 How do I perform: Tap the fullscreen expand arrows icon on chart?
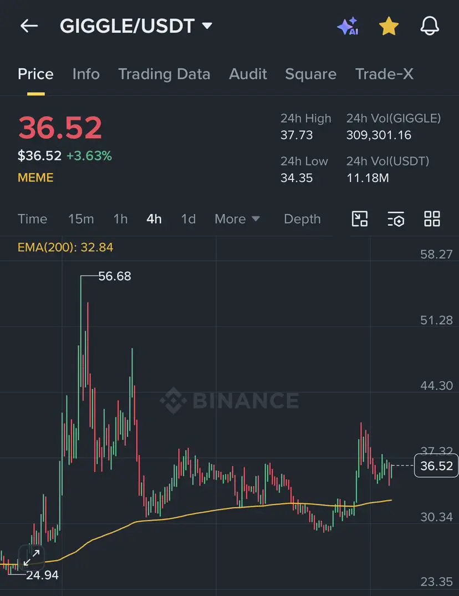(x=32, y=558)
